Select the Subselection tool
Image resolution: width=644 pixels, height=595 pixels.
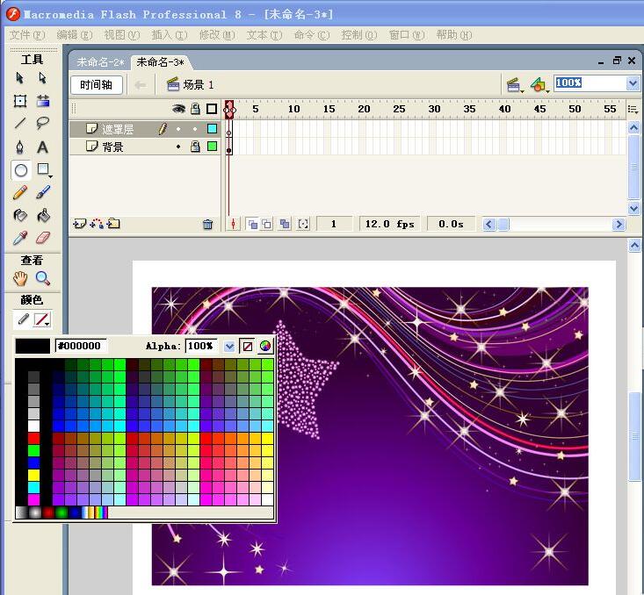coord(42,77)
